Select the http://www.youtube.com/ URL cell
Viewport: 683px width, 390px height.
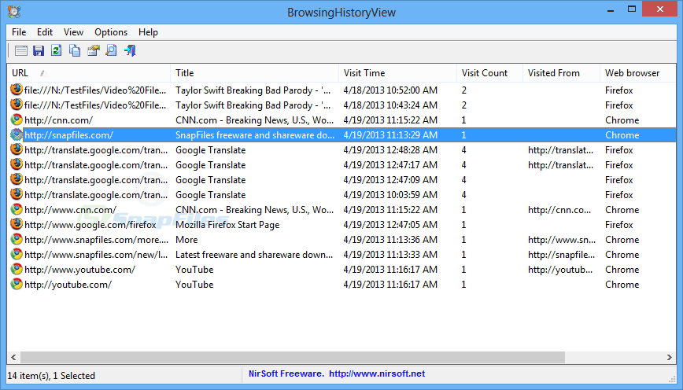(x=79, y=270)
